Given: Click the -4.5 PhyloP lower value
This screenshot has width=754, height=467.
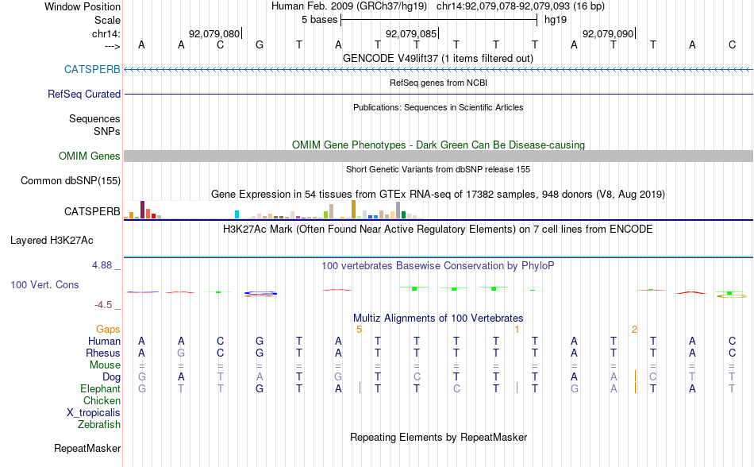Looking at the screenshot, I should tap(103, 305).
